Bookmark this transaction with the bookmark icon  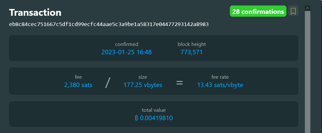pos(293,11)
